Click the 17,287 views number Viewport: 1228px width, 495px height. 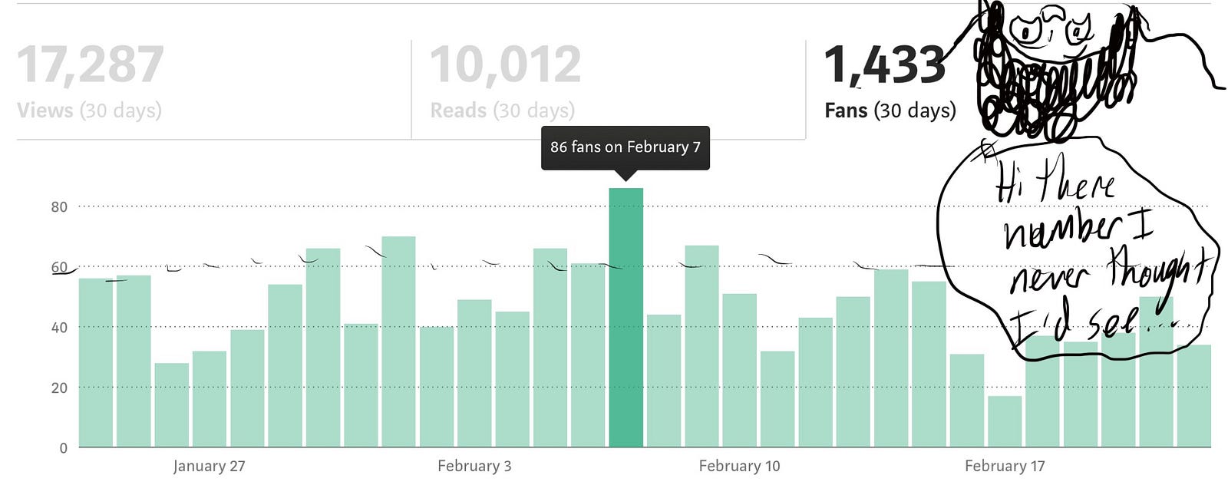coord(91,64)
